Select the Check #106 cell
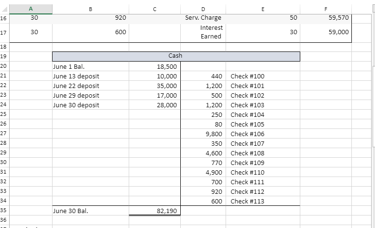The height and width of the screenshot is (228, 375). pyautogui.click(x=263, y=133)
